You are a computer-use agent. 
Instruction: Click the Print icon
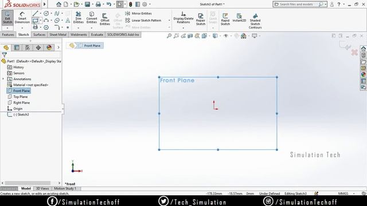(98, 4)
